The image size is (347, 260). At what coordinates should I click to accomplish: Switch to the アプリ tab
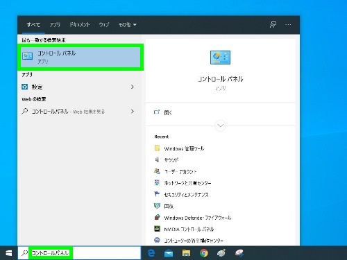click(55, 24)
